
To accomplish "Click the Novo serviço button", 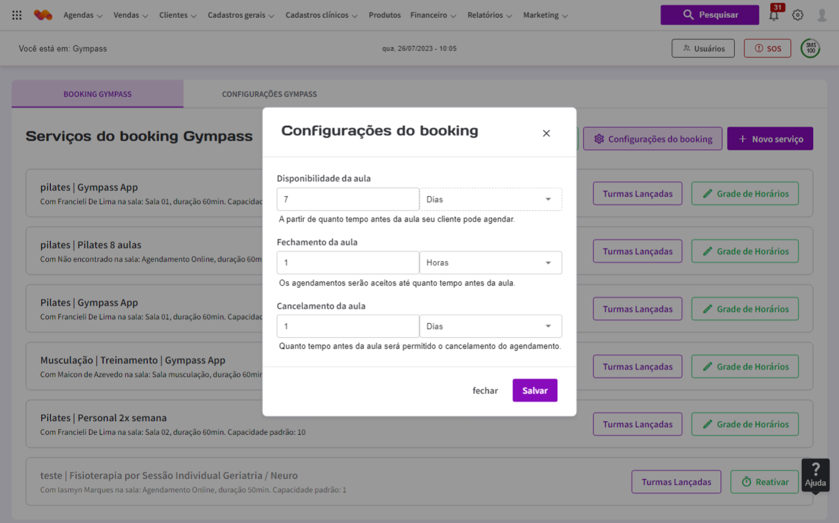I will click(770, 139).
